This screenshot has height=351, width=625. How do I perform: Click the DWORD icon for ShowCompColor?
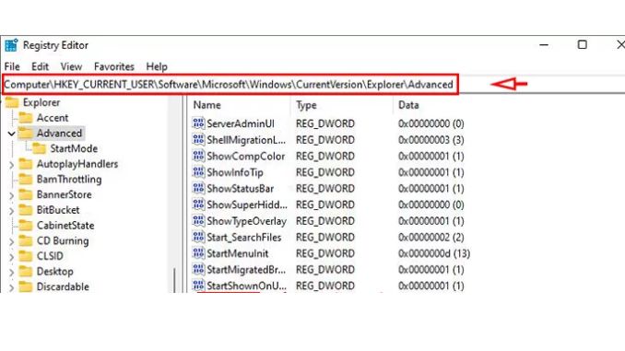coord(198,156)
